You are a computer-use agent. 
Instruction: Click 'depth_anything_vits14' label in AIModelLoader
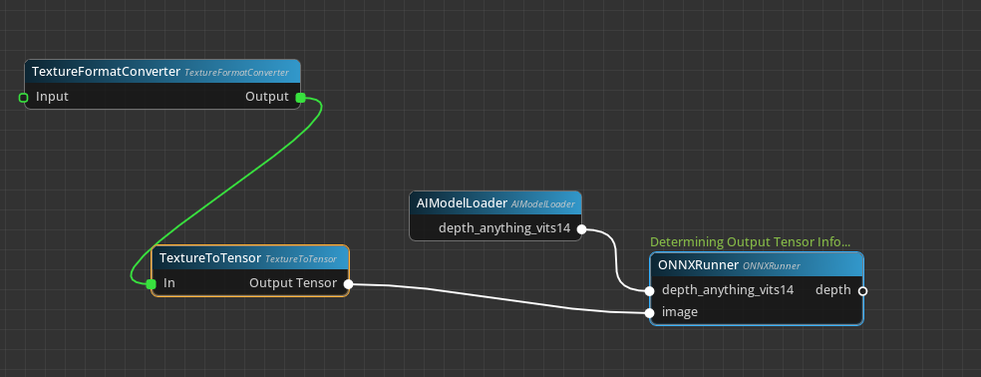(504, 228)
